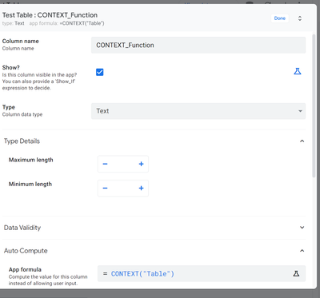The height and width of the screenshot is (298, 320).
Task: Open the Show_If expression flask icon
Action: 298,71
